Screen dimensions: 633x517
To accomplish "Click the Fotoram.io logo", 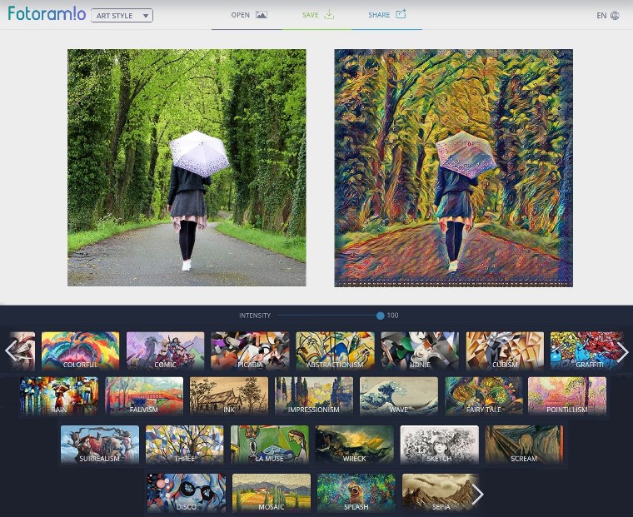I will coord(47,14).
